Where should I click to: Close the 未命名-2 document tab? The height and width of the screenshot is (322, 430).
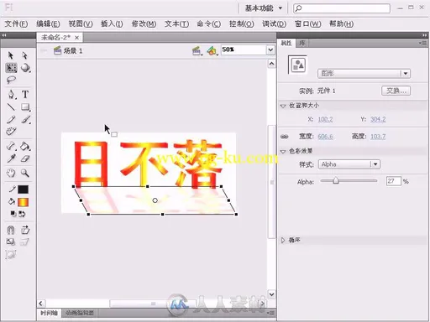coord(76,38)
